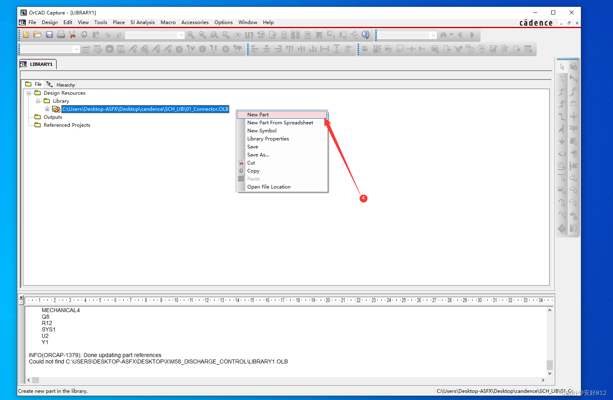Screen dimensions: 613x400
Task: Select the Outputs folder in tree
Action: click(x=53, y=117)
